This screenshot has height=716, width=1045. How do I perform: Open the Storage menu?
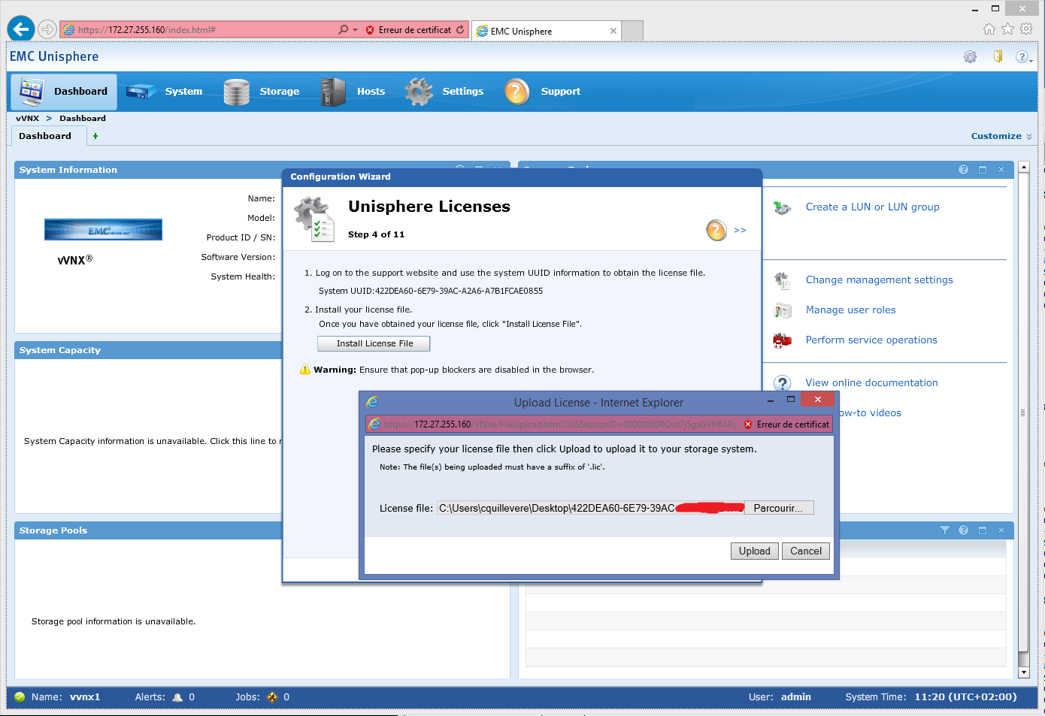(x=279, y=92)
